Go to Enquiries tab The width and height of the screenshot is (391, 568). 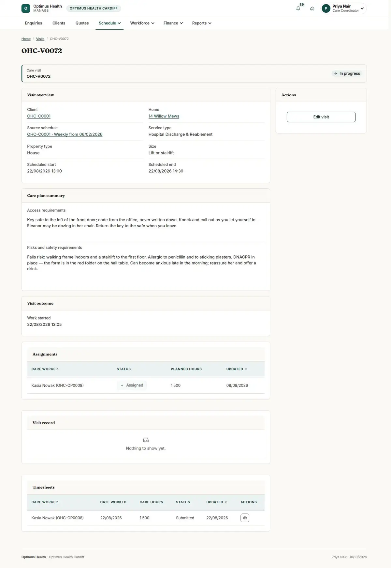pyautogui.click(x=34, y=23)
